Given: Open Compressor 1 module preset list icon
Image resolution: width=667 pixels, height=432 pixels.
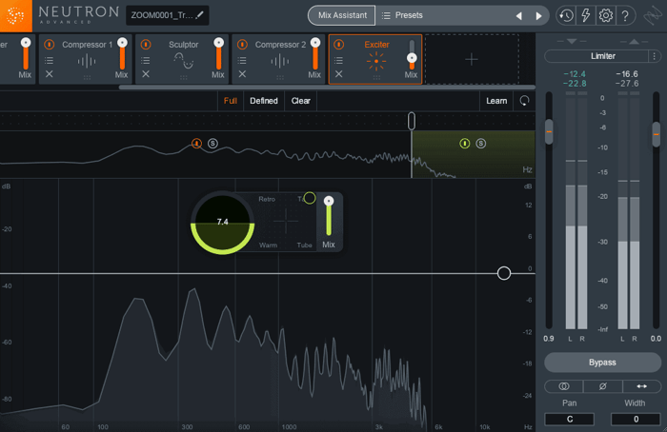Looking at the screenshot, I should pyautogui.click(x=50, y=60).
